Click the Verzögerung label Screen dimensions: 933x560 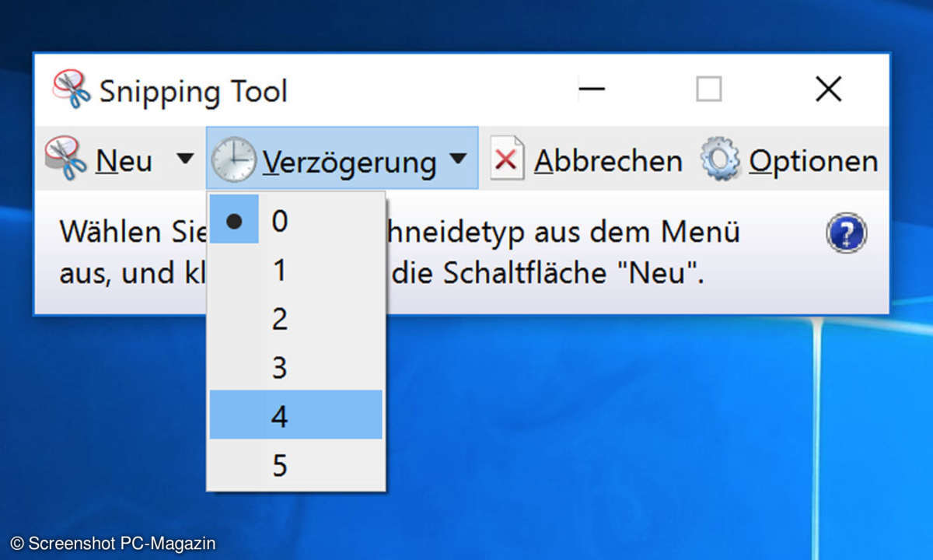(349, 163)
